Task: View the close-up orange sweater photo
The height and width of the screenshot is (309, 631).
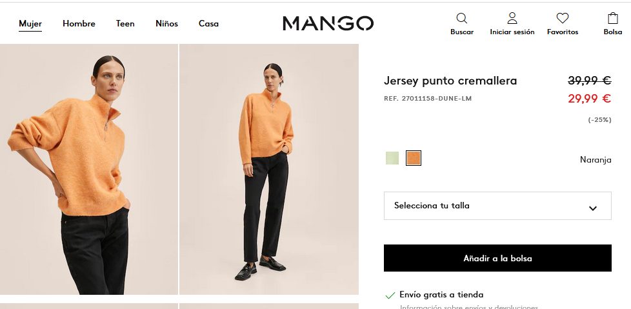Action: point(89,170)
